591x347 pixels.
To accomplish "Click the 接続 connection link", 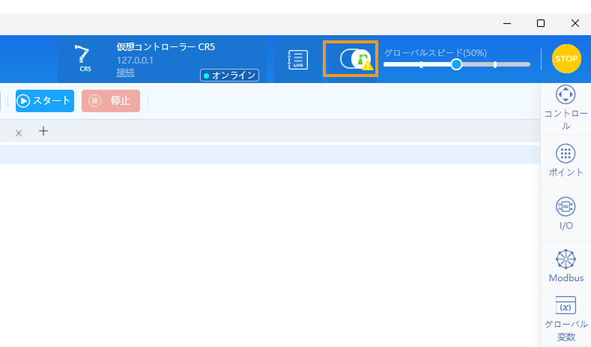I will point(125,73).
